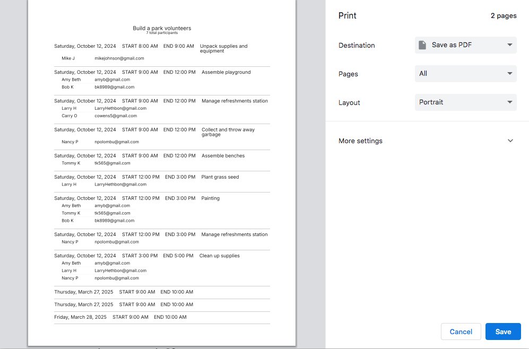Click the PDF document icon in Destination

(x=422, y=45)
